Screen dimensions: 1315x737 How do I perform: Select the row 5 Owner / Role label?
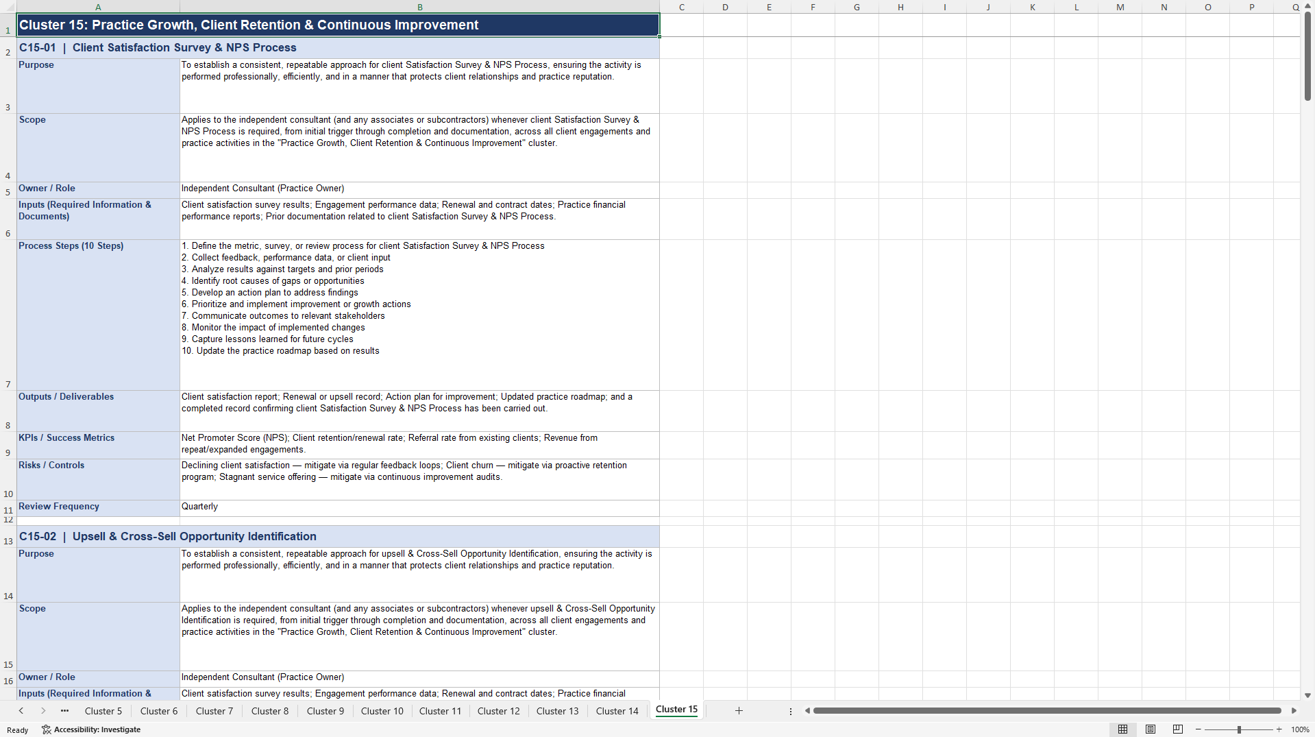(98, 190)
